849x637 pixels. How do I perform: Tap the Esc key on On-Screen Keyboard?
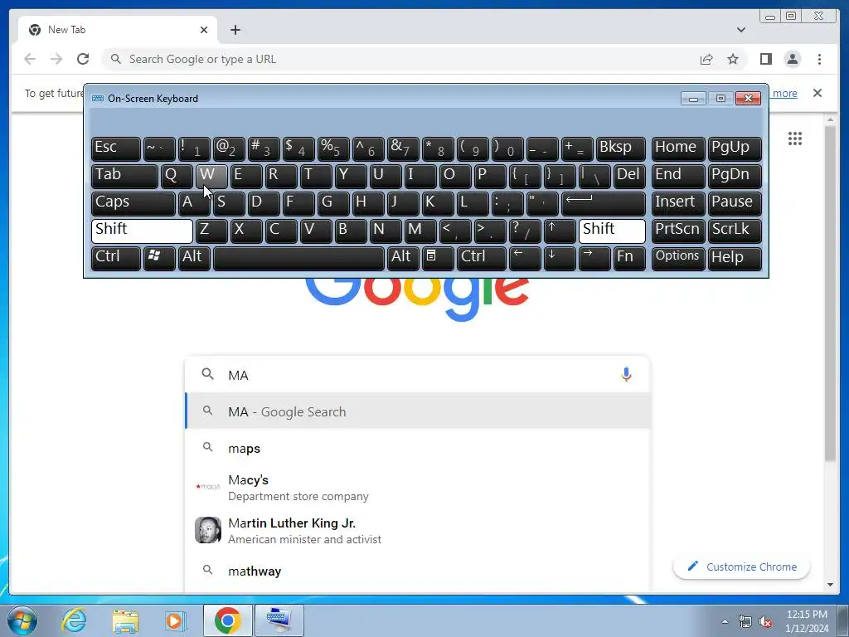[x=116, y=148]
